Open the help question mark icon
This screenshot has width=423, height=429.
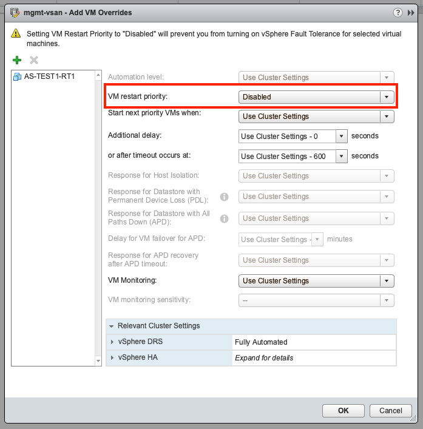click(398, 13)
